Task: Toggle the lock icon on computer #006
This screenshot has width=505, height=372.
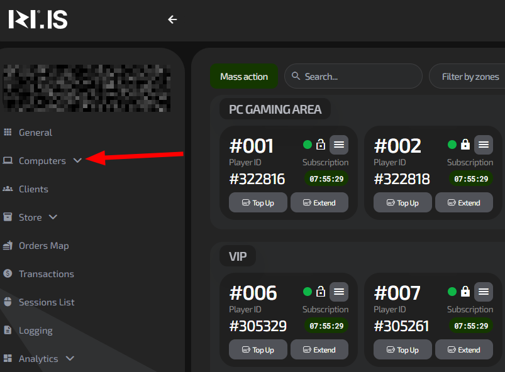Action: tap(321, 292)
